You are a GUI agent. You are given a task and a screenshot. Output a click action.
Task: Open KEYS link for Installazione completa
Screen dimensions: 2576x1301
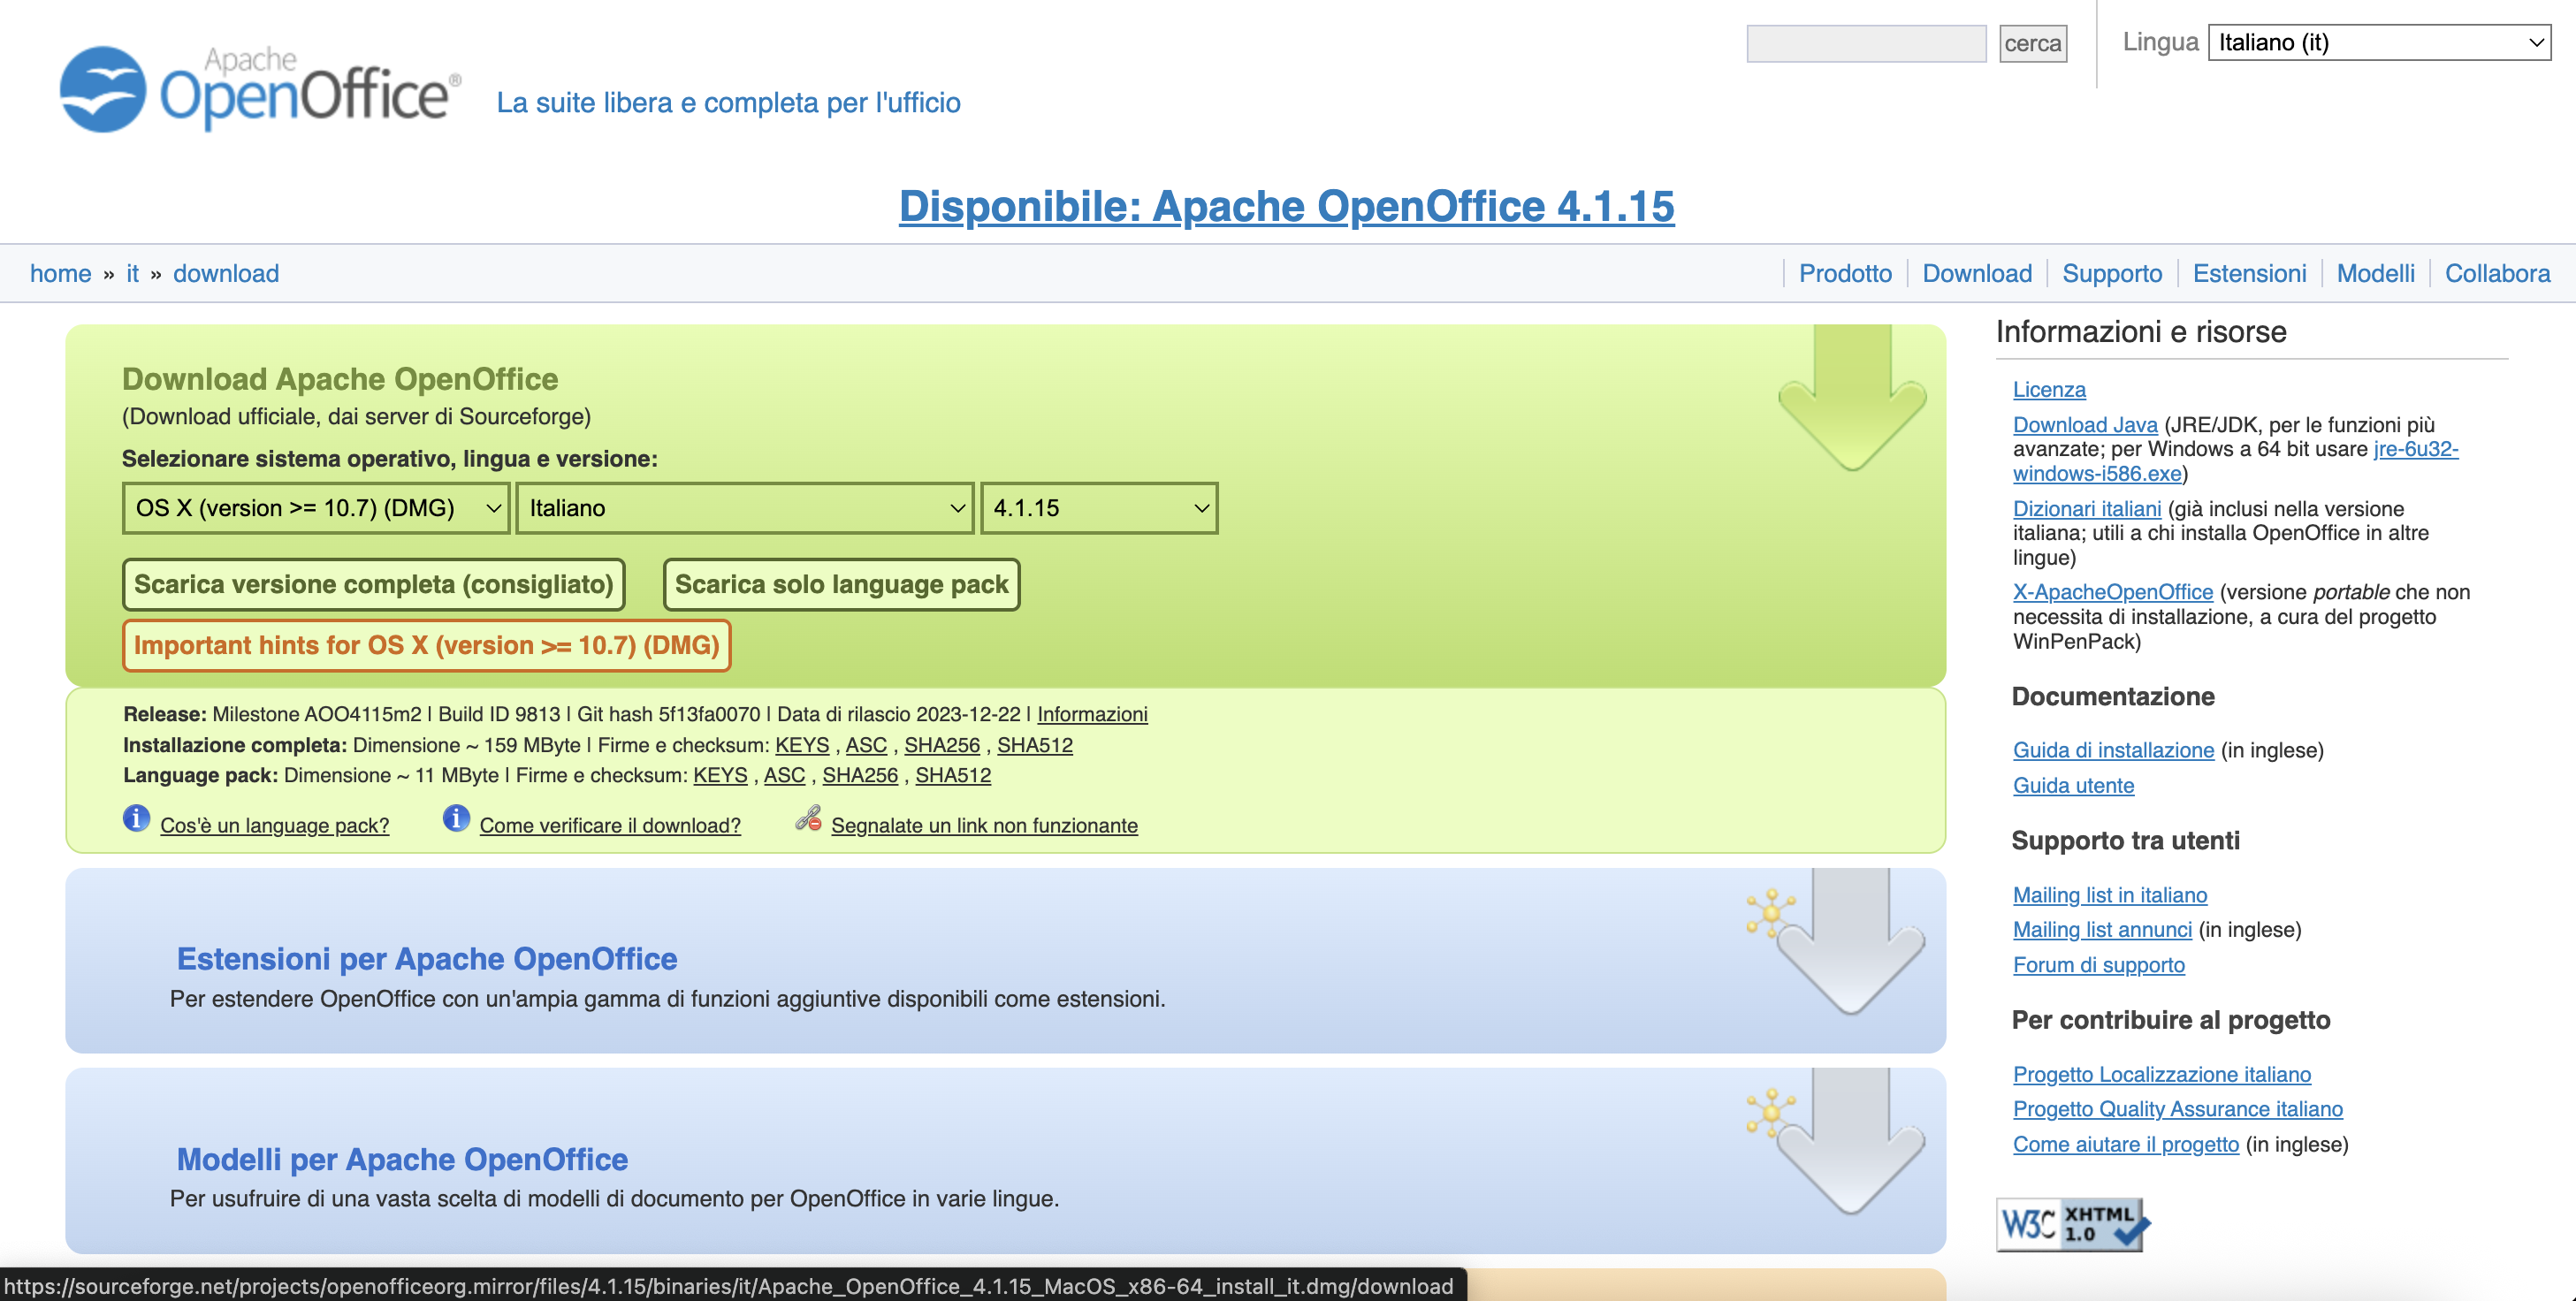pyautogui.click(x=802, y=745)
